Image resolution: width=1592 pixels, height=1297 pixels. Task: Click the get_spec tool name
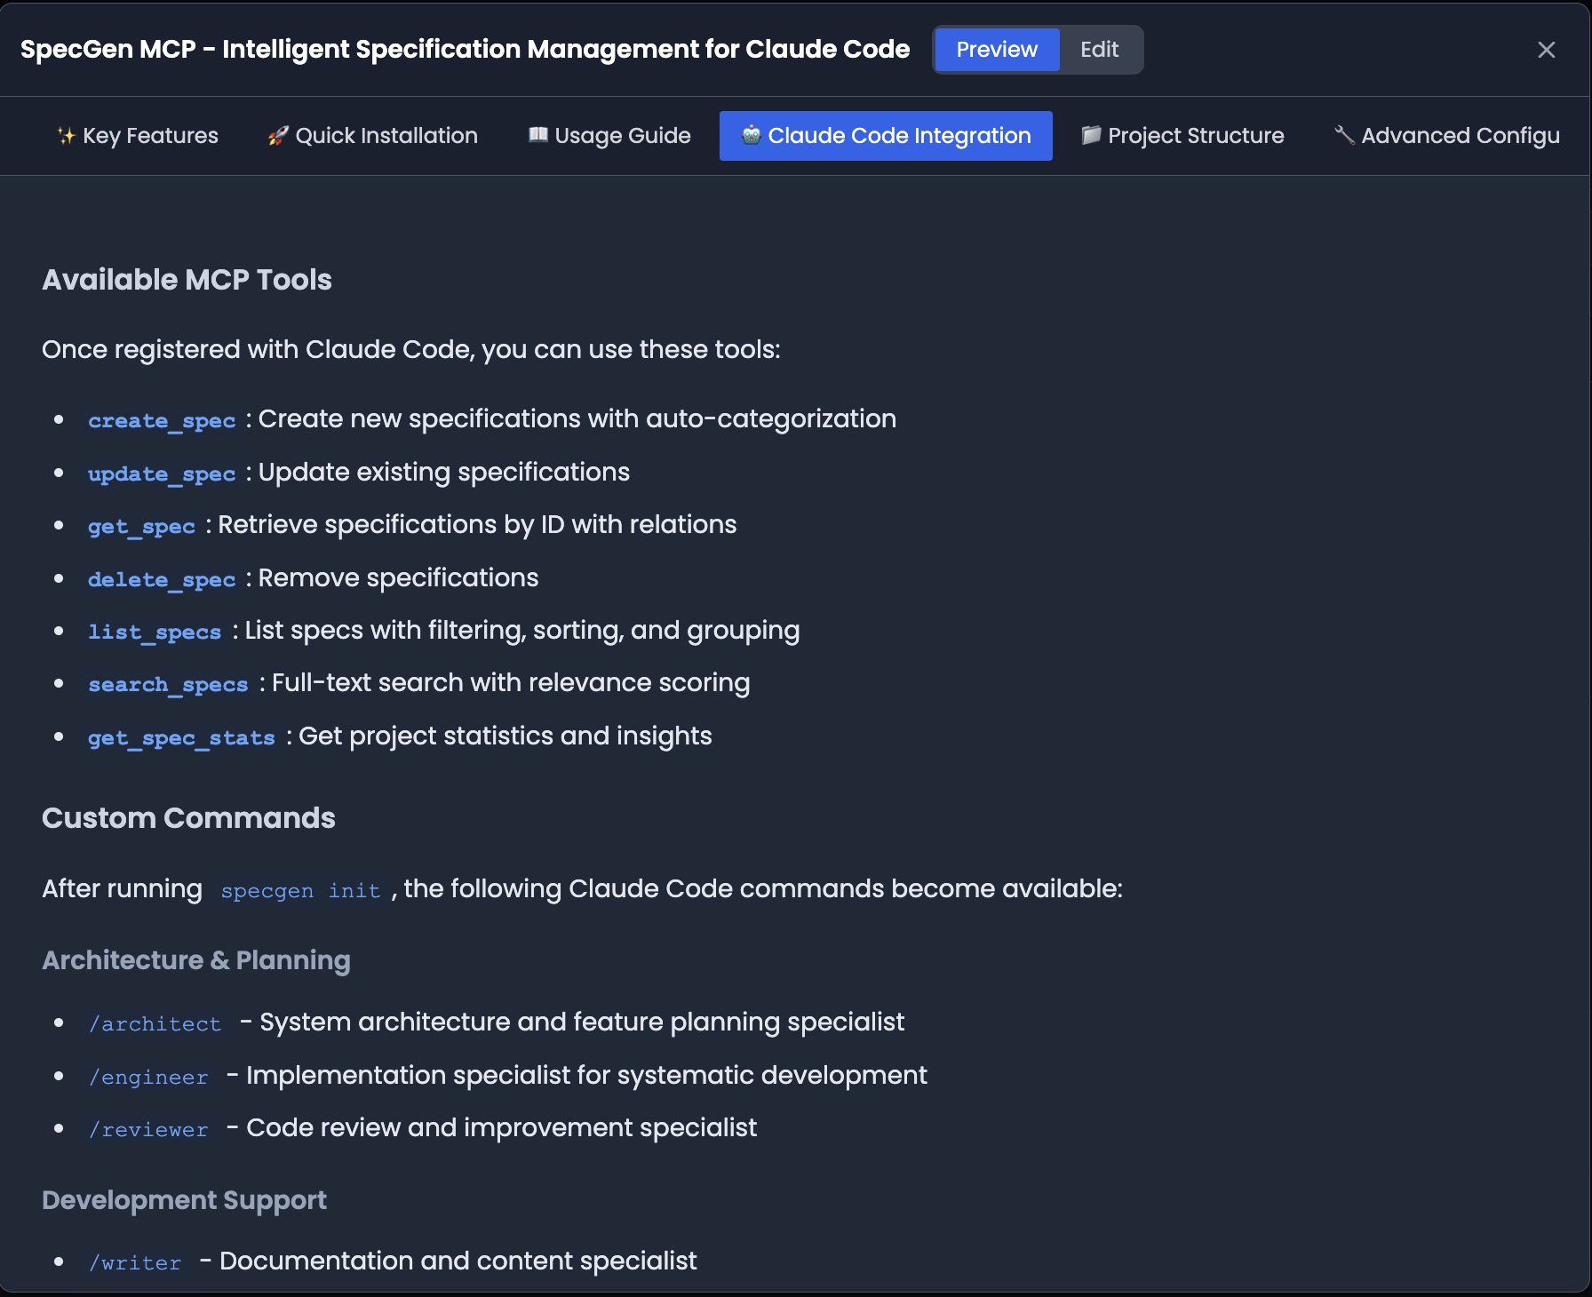(141, 526)
